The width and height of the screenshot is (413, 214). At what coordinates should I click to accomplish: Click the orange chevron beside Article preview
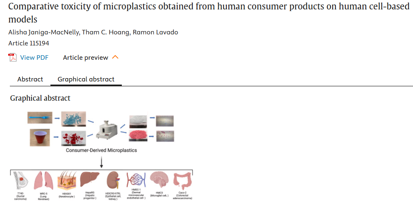coord(115,57)
